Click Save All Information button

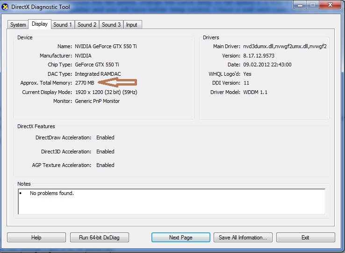[243, 238]
